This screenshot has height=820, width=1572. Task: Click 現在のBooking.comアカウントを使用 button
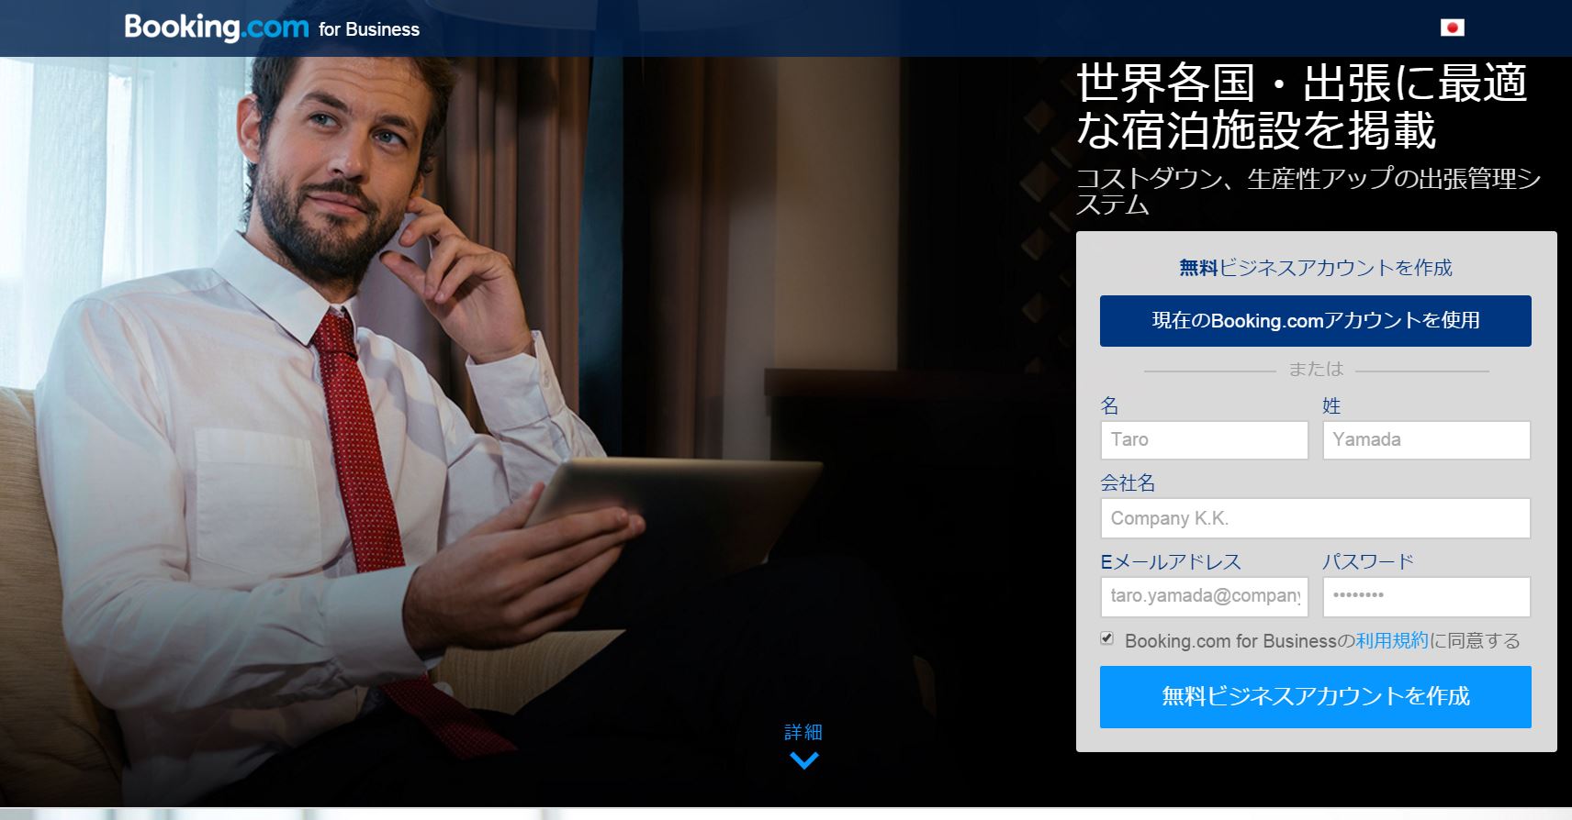[1315, 321]
